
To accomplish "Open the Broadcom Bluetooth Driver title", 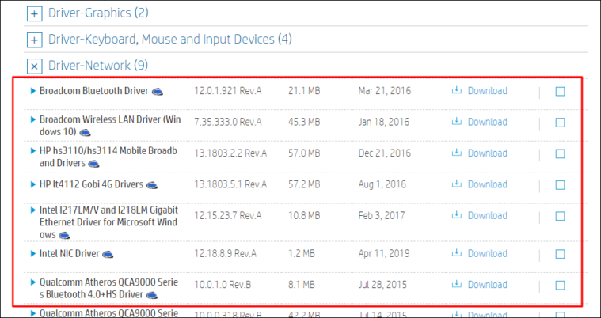I will click(94, 91).
